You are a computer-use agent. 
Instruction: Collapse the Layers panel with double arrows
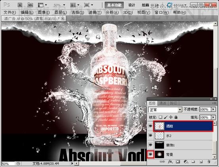(211, 99)
